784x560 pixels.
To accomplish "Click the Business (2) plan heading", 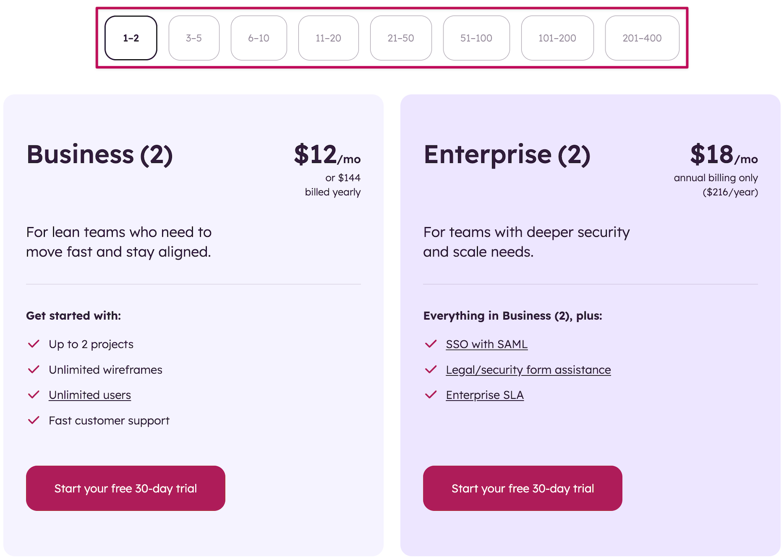I will point(99,155).
